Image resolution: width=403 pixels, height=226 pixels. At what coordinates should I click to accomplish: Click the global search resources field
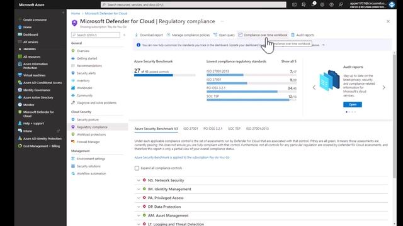(x=193, y=4)
